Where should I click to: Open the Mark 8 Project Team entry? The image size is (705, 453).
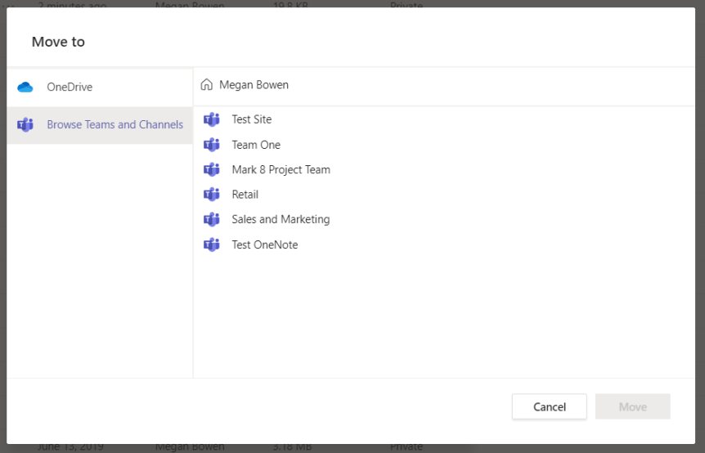281,170
